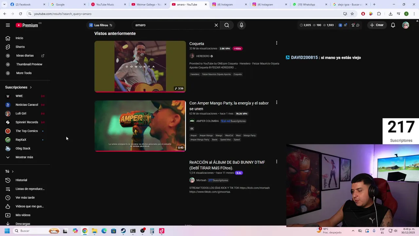Open the YouTube hamburger guide menu
Viewport: 419px width, 236px height.
(x=8, y=25)
